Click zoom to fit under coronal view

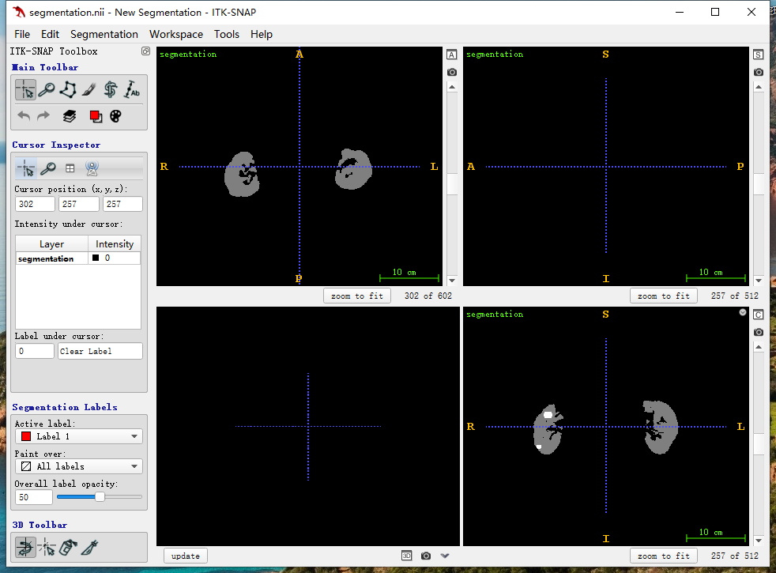pos(663,556)
